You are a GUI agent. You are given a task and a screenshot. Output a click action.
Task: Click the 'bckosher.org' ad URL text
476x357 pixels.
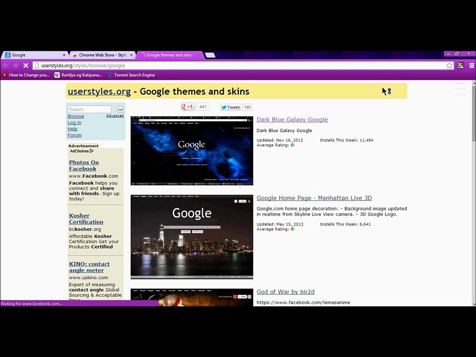[85, 229]
